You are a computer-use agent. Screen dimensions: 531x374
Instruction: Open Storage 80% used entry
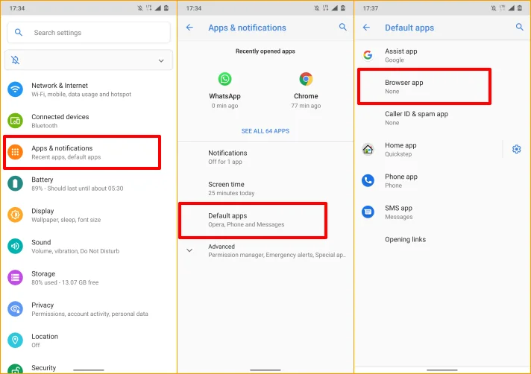coord(89,278)
